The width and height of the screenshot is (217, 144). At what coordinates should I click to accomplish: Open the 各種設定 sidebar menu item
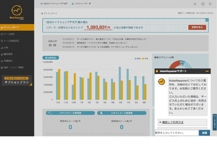17,61
